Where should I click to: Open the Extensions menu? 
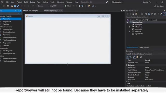click(60, 2)
